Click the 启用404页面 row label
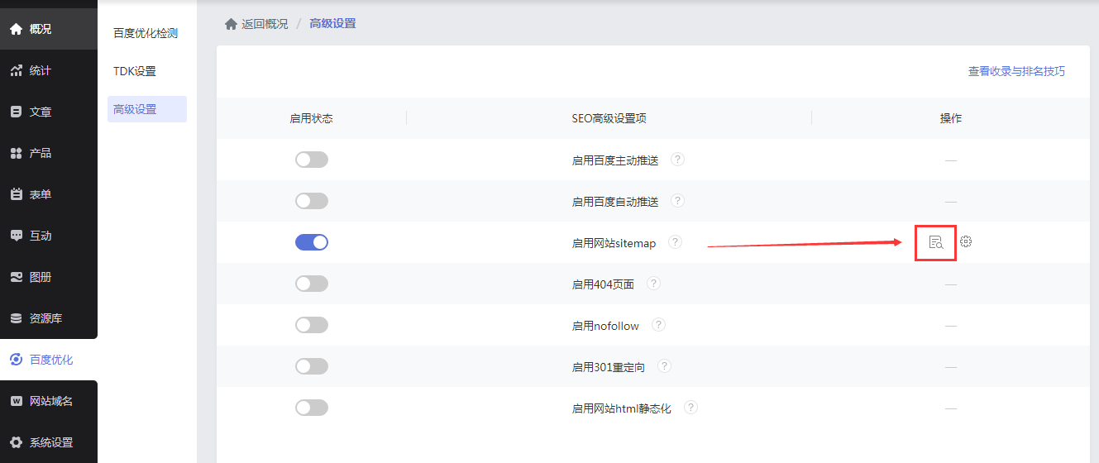This screenshot has width=1099, height=463. (x=603, y=284)
